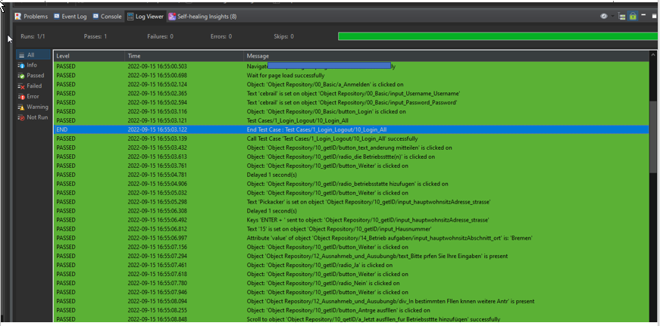Select 'Wait for page load successfully' row
This screenshot has width=660, height=326.
[352, 76]
